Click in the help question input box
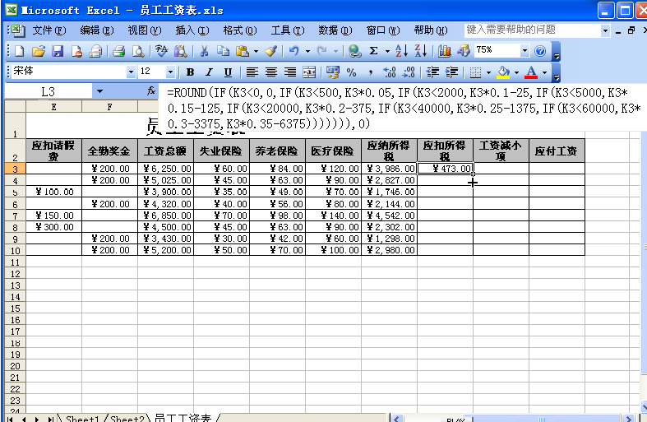647x422 pixels. pos(532,30)
